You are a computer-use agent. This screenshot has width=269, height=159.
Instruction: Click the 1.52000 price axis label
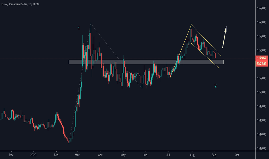261,78
